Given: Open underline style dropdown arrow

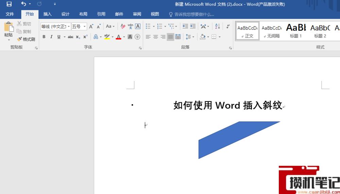Looking at the screenshot, I should point(64,37).
